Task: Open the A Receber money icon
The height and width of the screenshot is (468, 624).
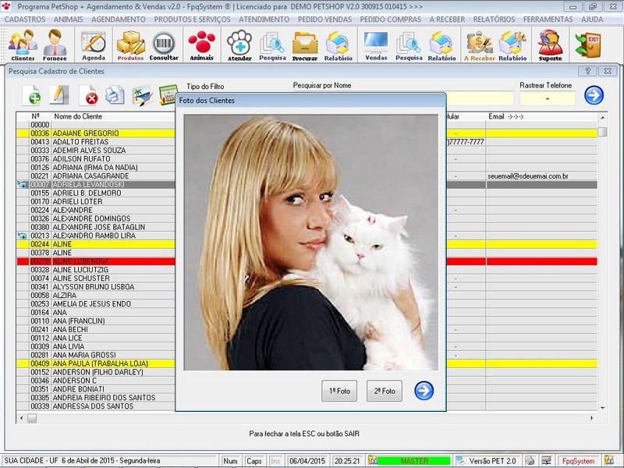Action: pos(480,45)
